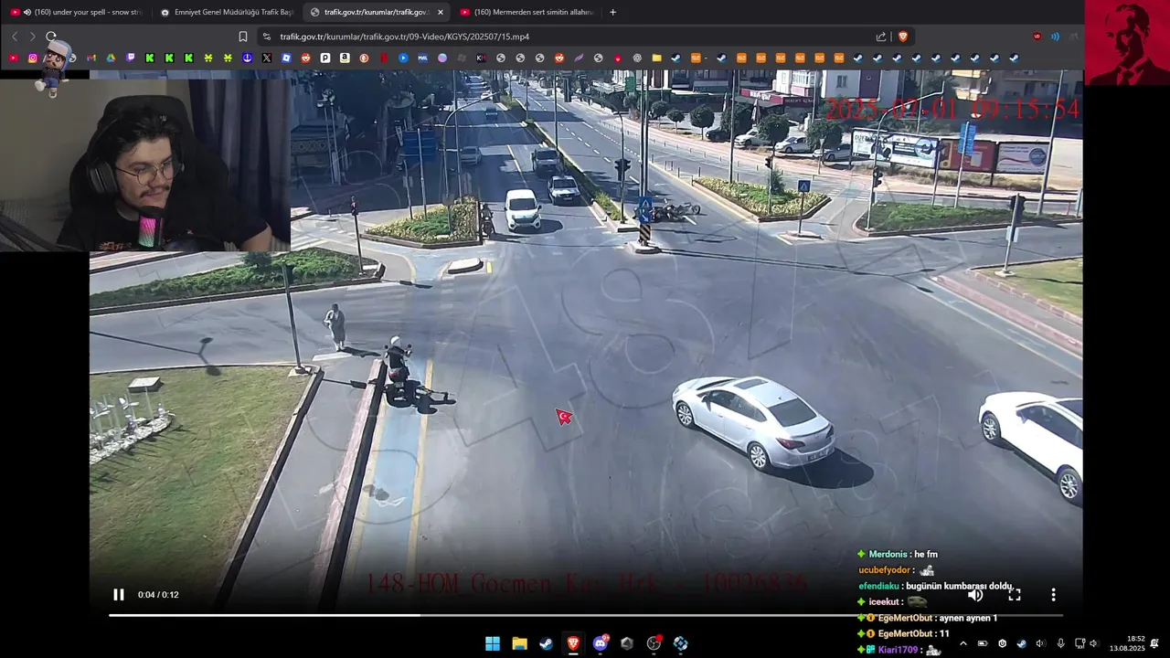The width and height of the screenshot is (1170, 658).
Task: Click the address bar URL
Action: coord(405,37)
